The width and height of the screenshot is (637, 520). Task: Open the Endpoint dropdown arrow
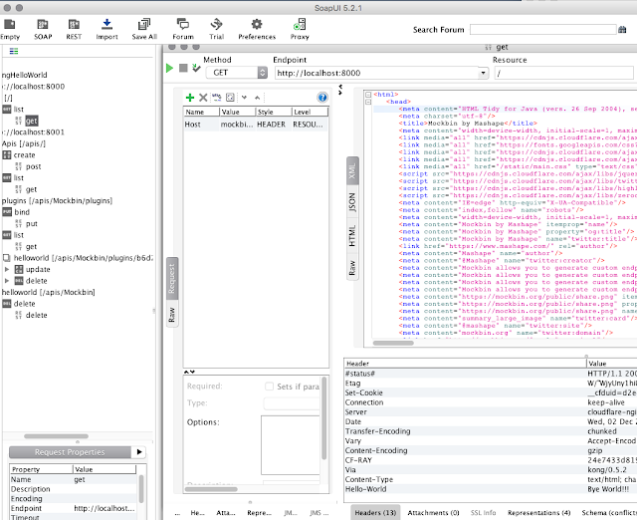pyautogui.click(x=483, y=73)
